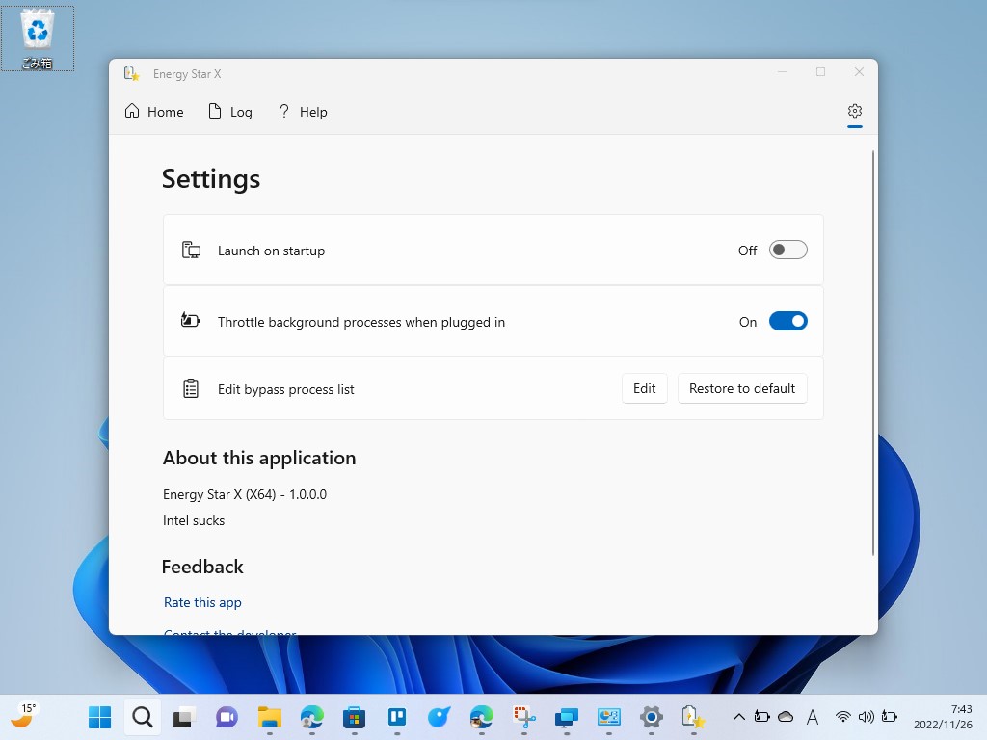Close the Energy Star X window

(x=859, y=71)
